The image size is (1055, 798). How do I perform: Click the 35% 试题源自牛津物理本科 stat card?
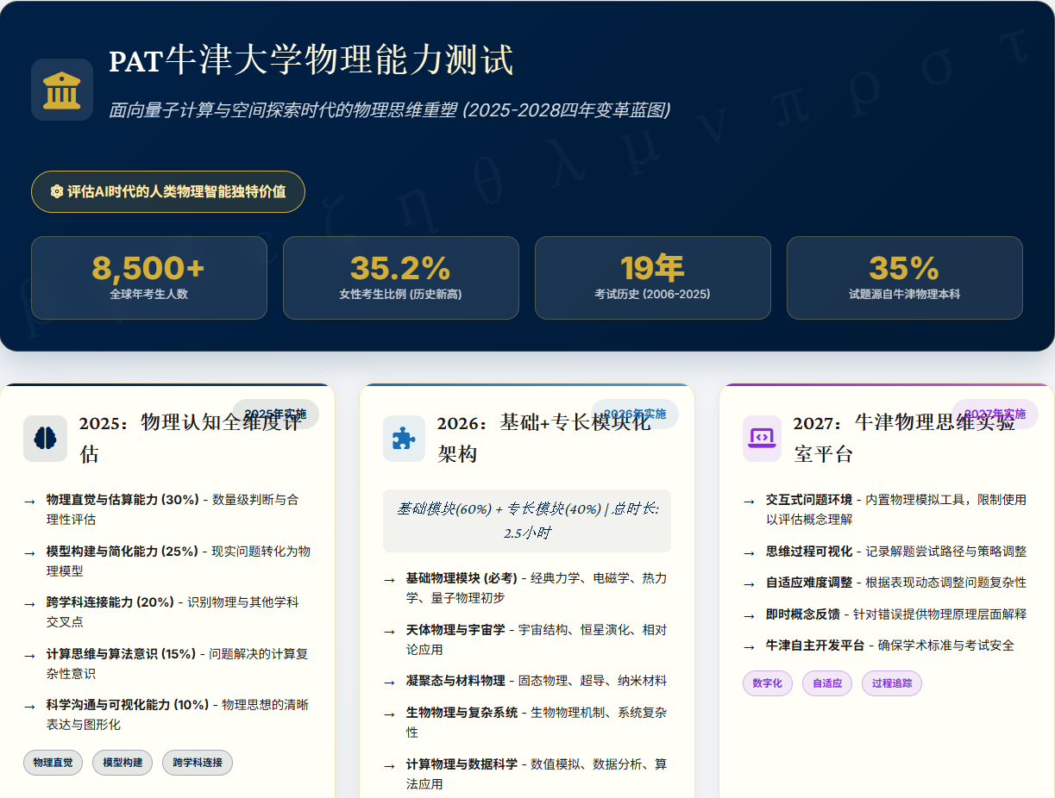[904, 277]
